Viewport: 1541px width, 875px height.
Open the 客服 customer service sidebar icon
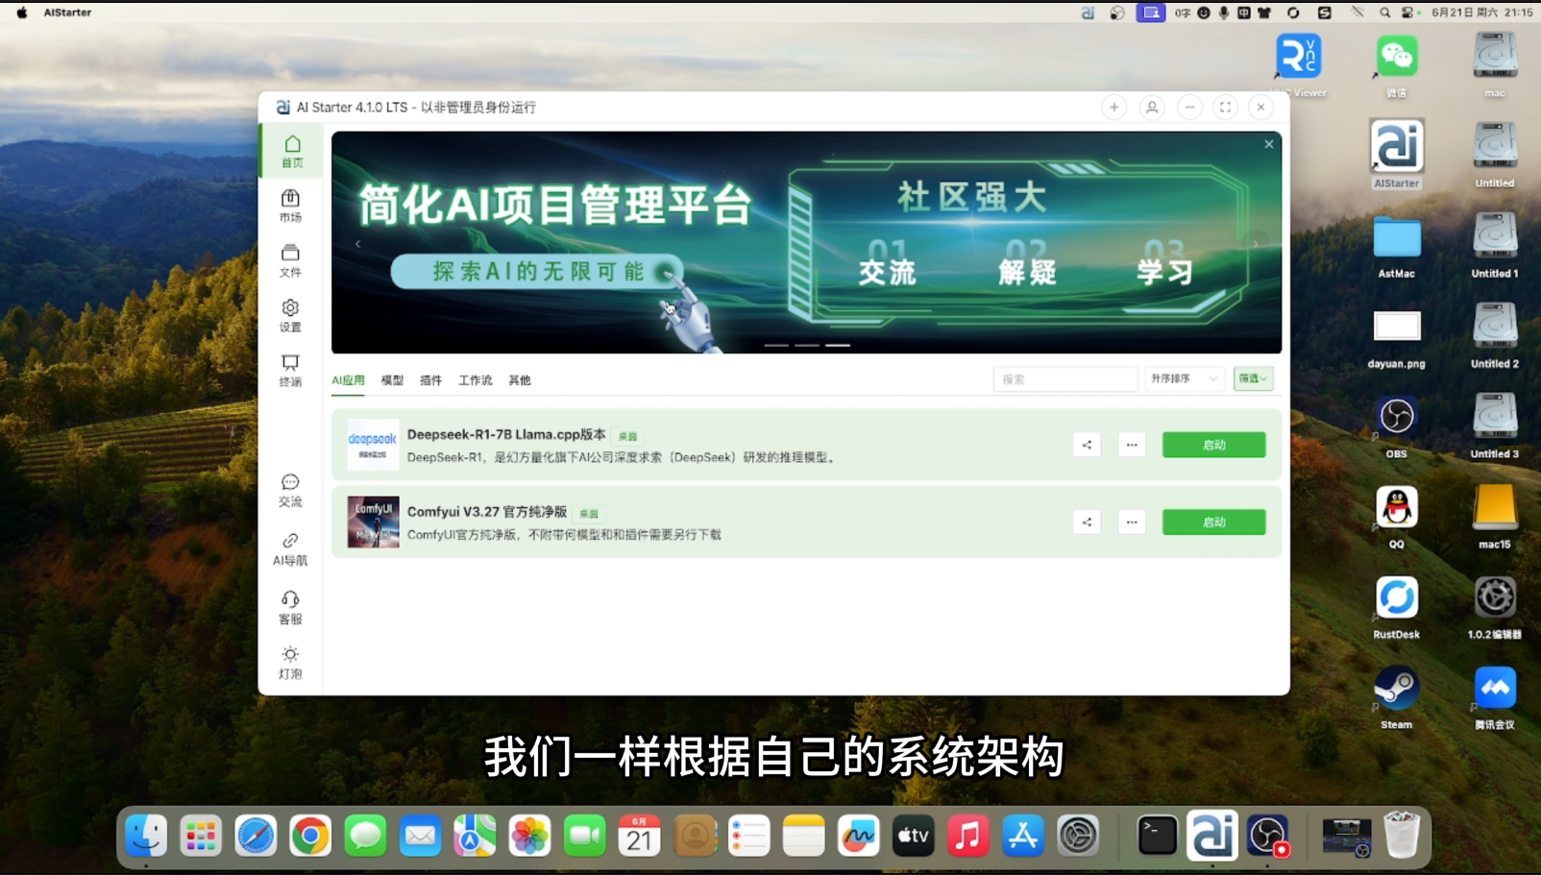290,608
